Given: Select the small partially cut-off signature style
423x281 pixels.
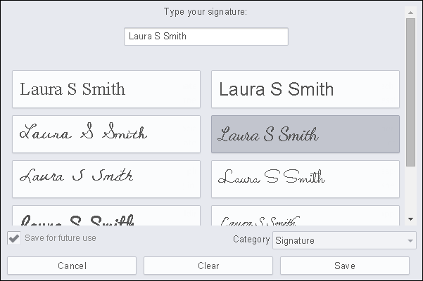Looking at the screenshot, I should pos(305,216).
